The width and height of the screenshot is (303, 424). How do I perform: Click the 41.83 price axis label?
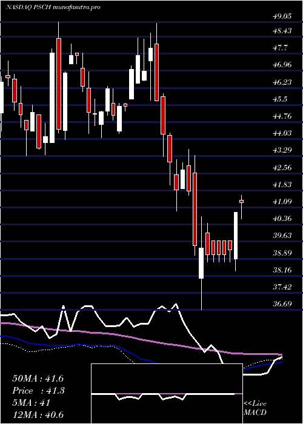[282, 185]
